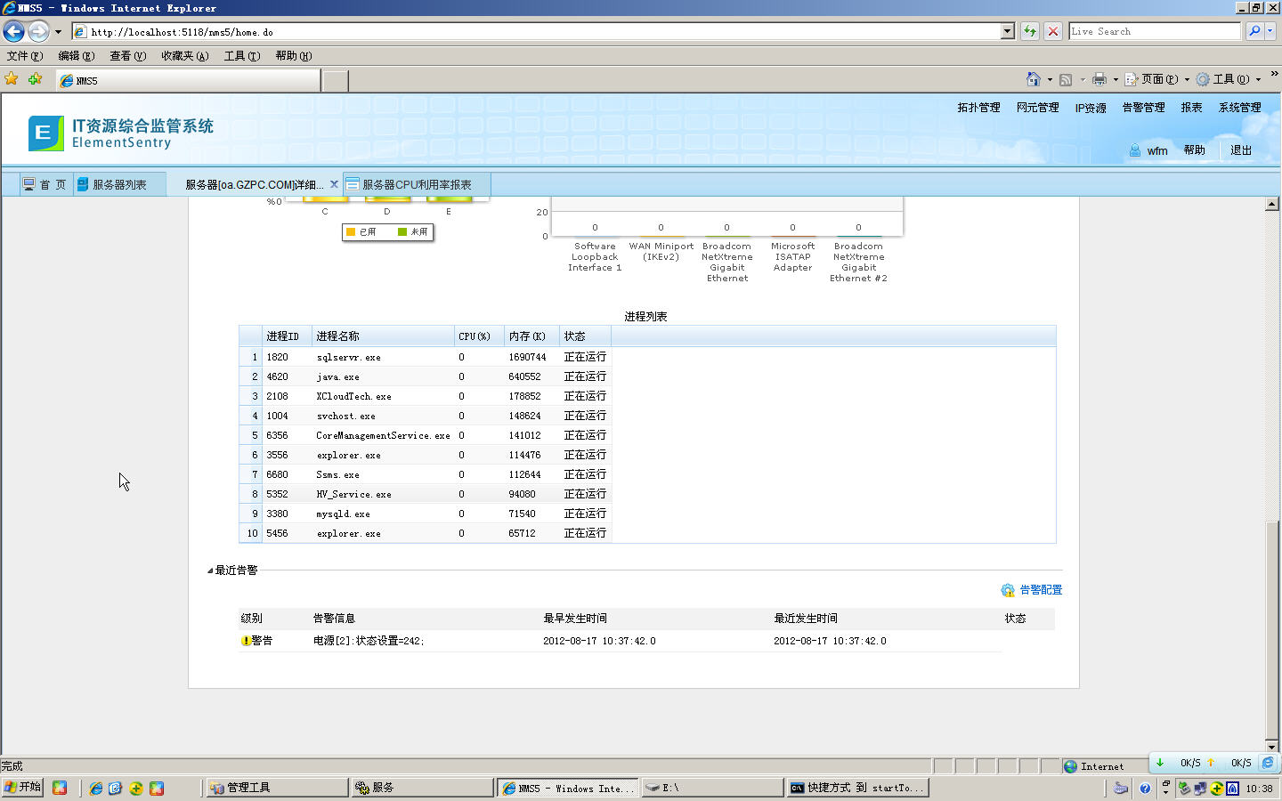Open the 服务 taskbar window

click(x=422, y=788)
